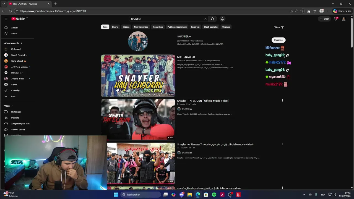354x199 pixels.
Task: Open the YouTube hamburger guide menu
Action: point(6,19)
